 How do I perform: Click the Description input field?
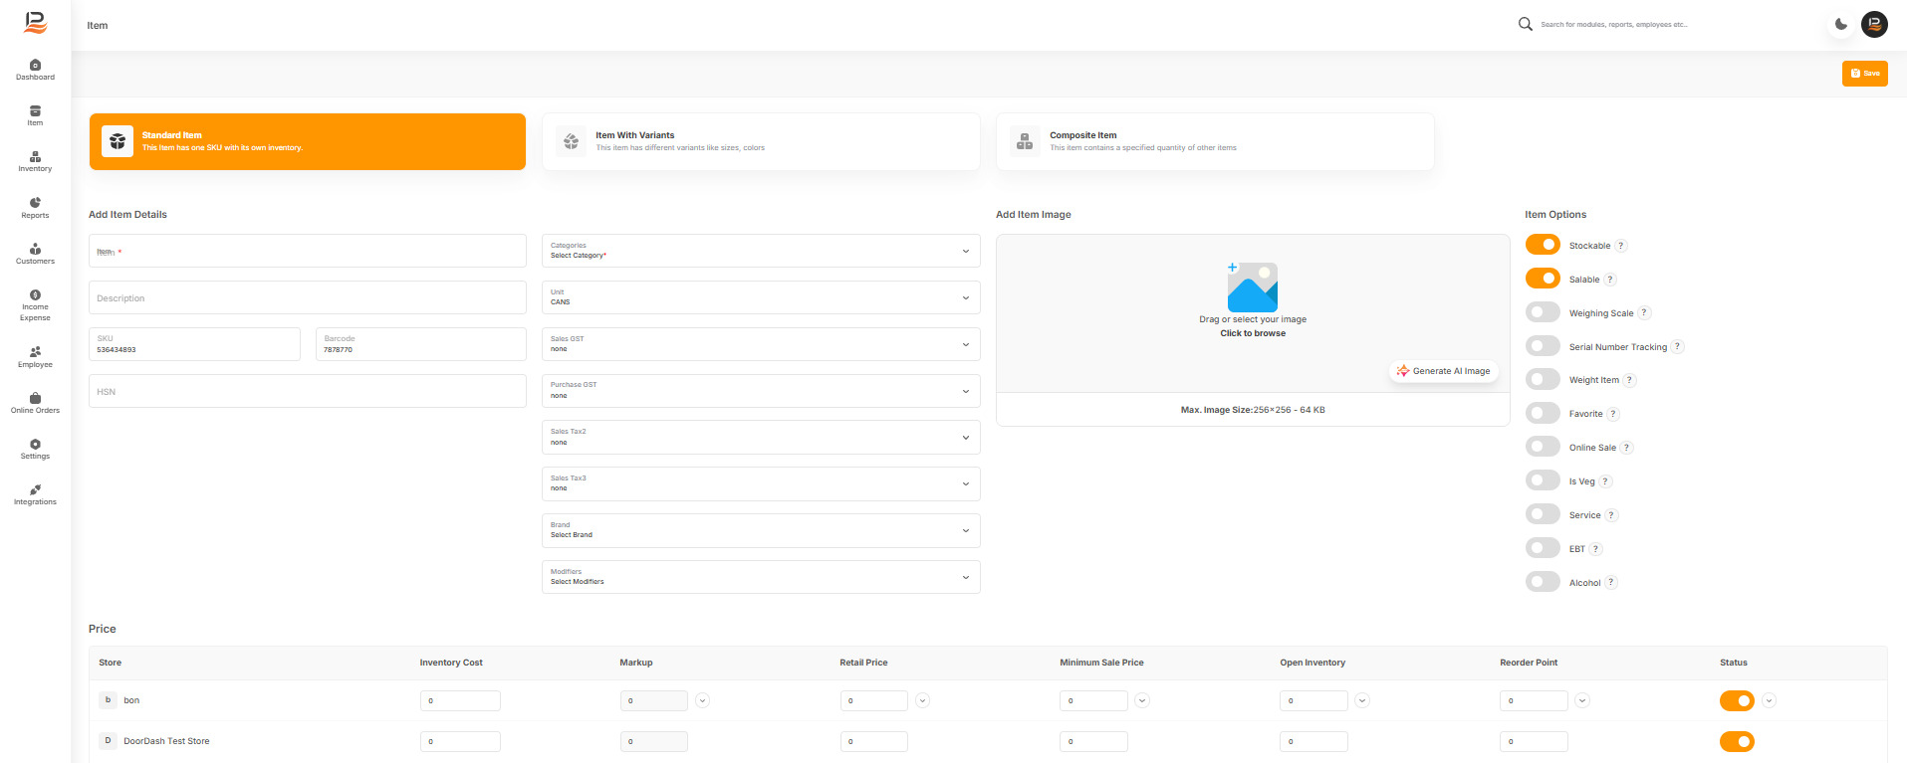tap(308, 297)
